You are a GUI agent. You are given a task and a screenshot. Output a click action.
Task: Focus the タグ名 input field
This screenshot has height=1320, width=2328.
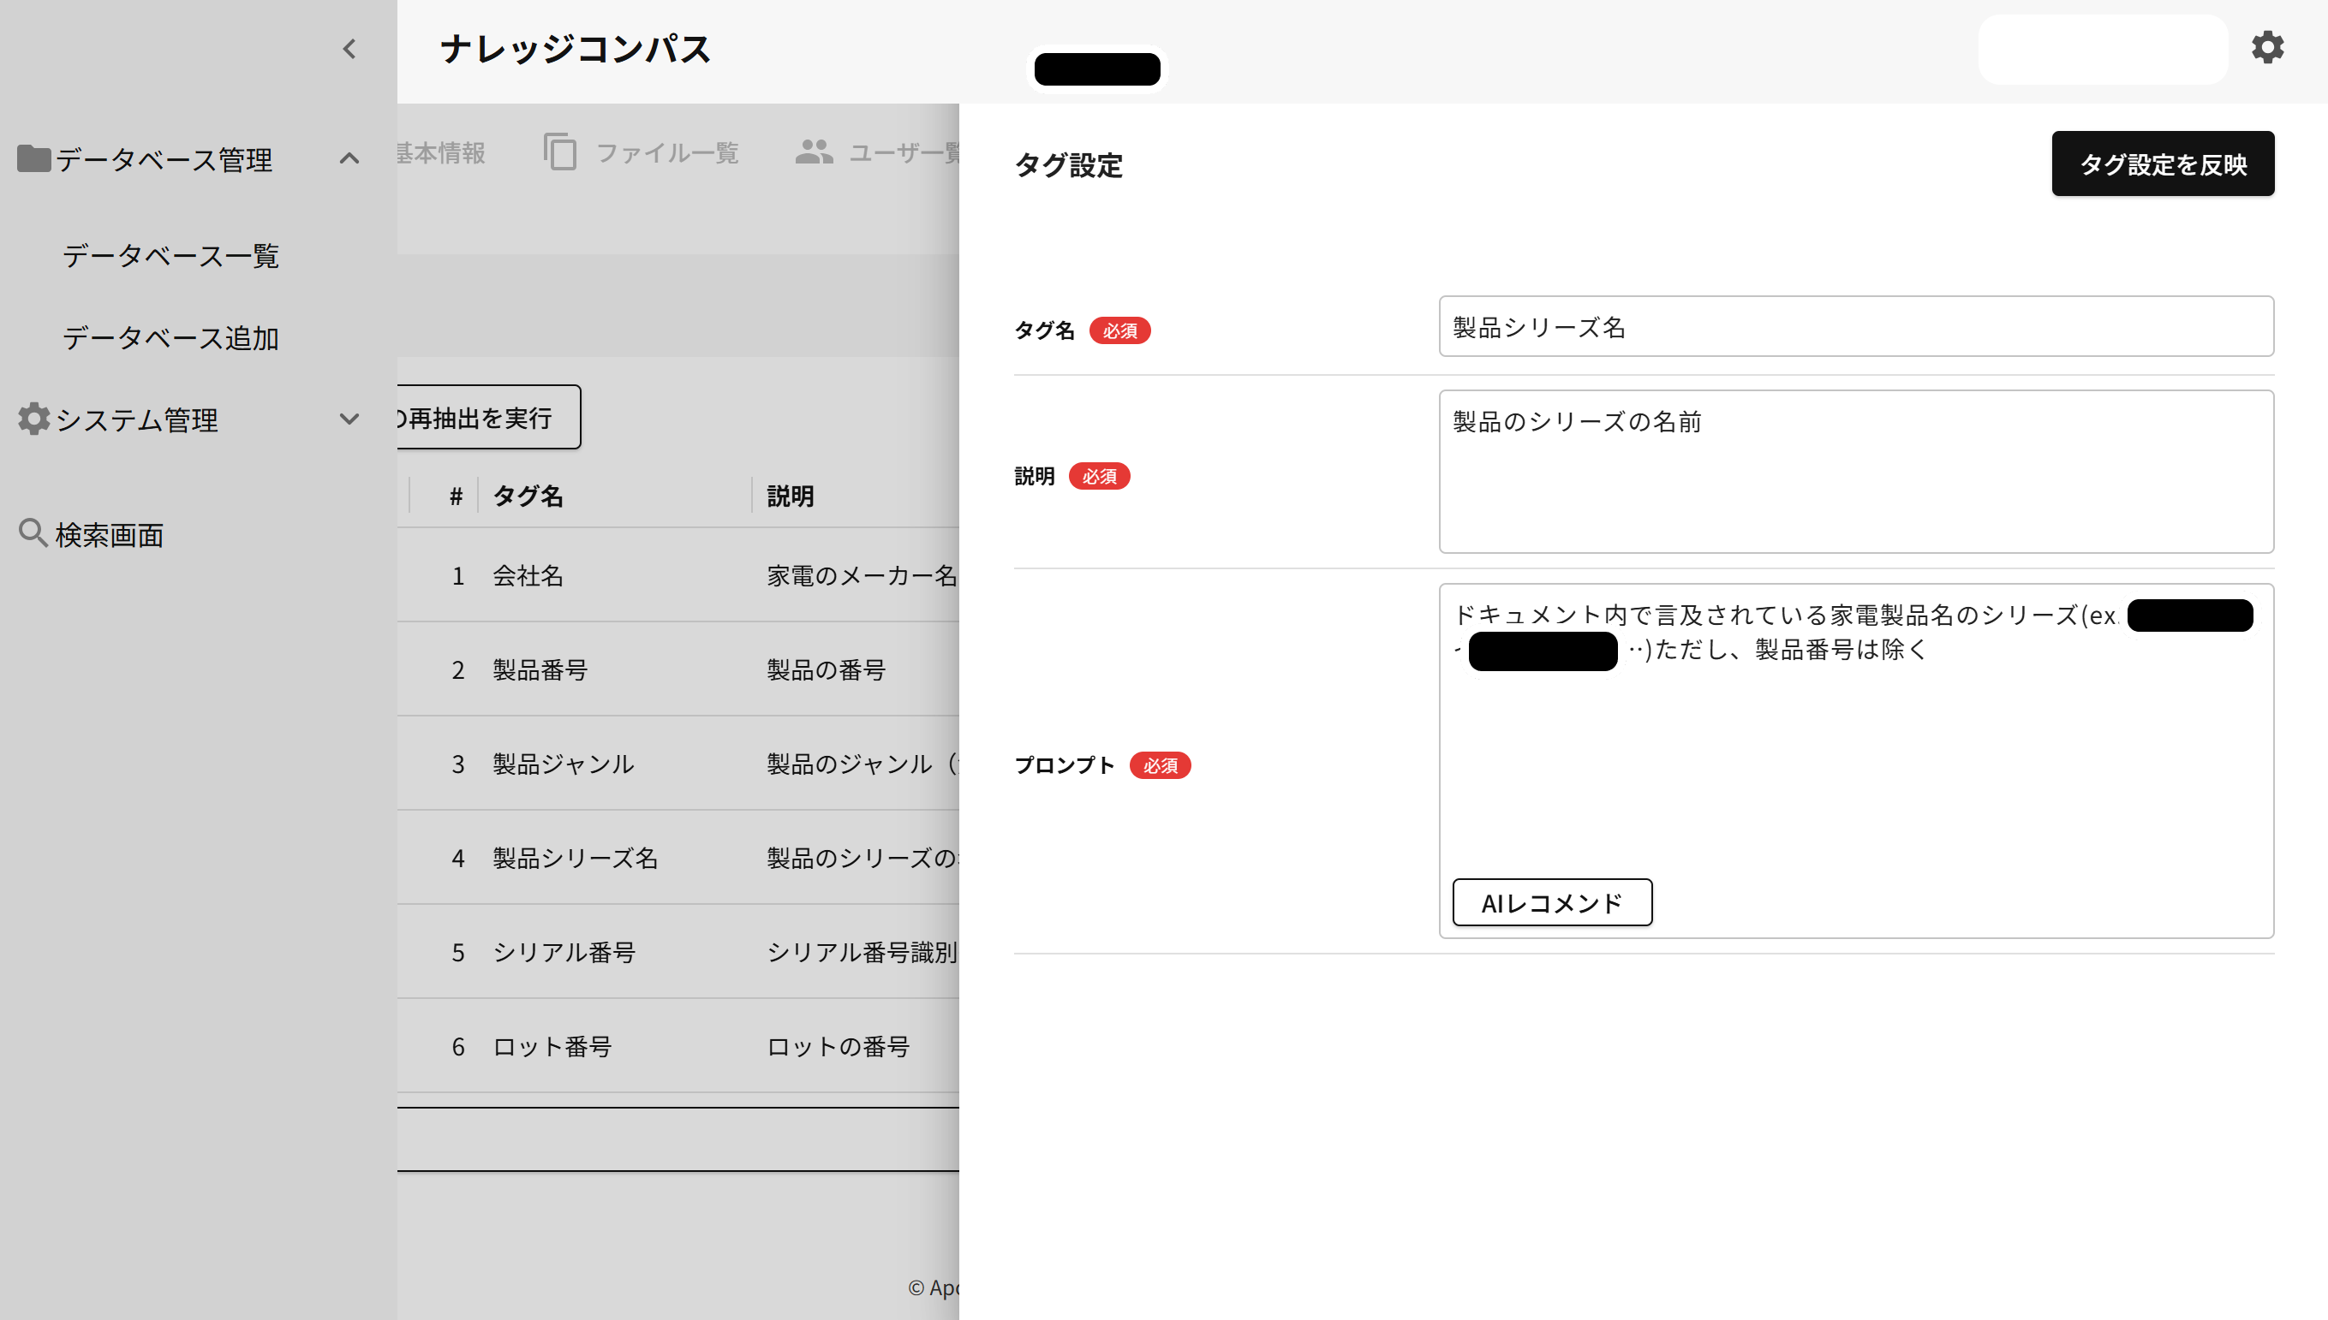[x=1854, y=326]
